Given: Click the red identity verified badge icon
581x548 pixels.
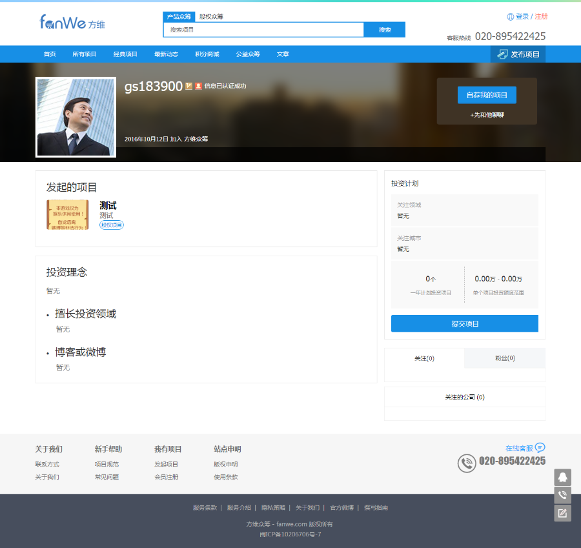Looking at the screenshot, I should (198, 86).
